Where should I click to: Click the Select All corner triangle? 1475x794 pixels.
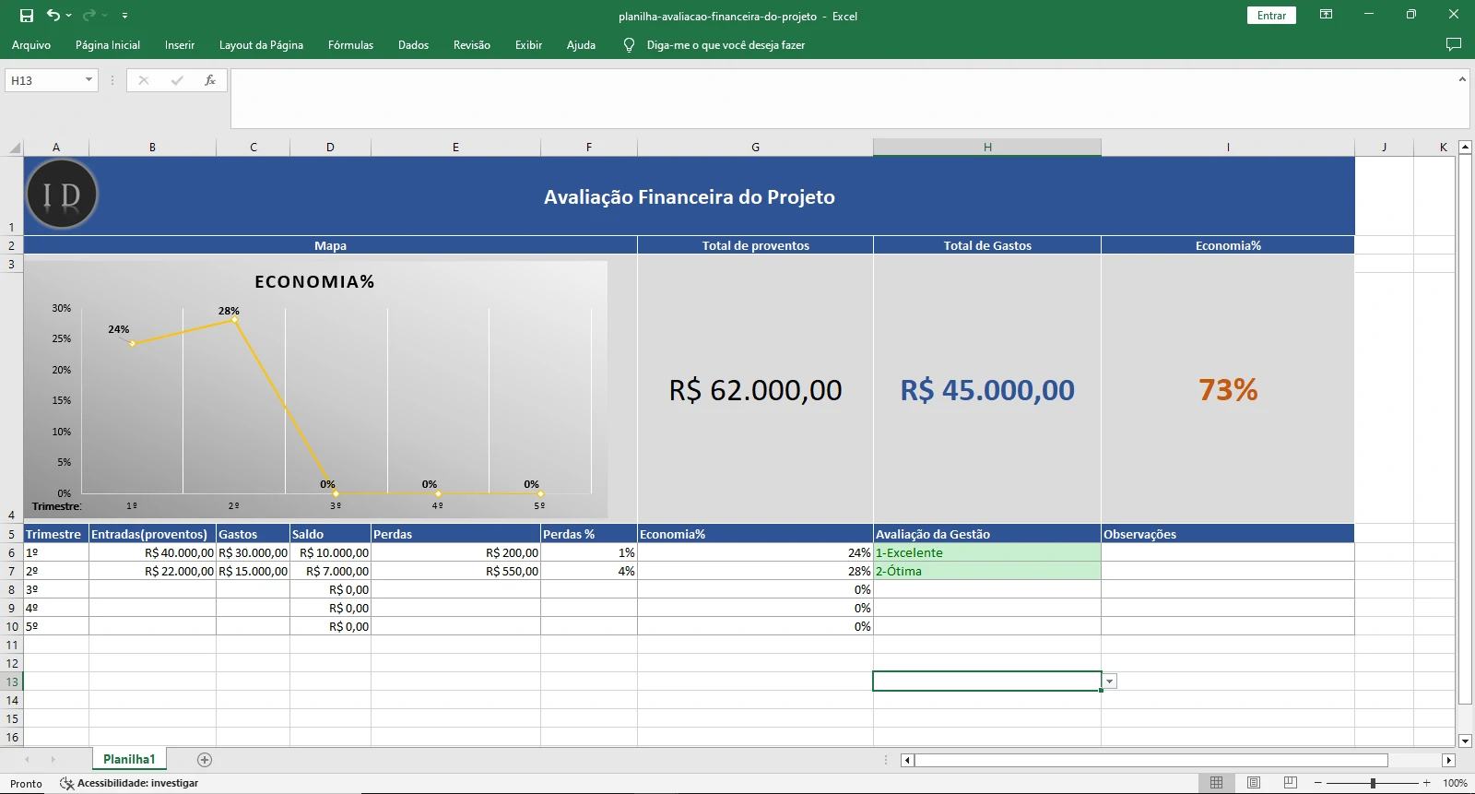tap(15, 147)
